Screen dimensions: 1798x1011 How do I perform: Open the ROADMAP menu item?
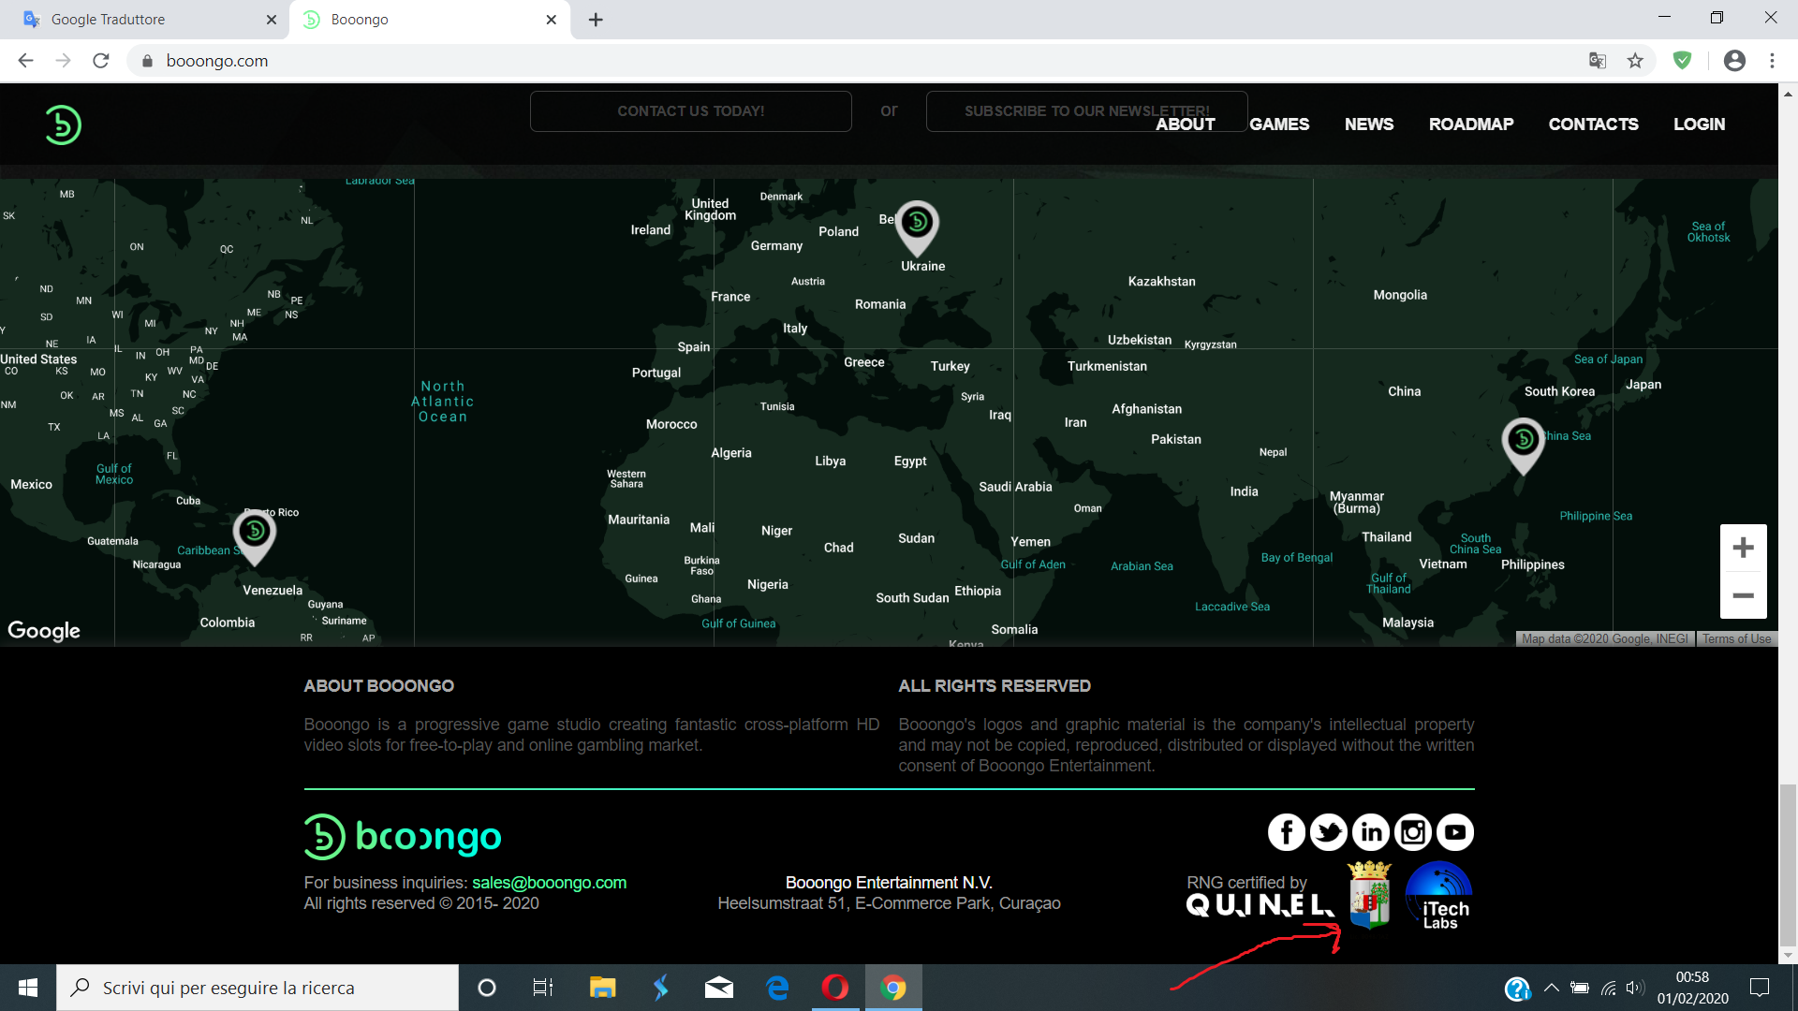point(1471,125)
